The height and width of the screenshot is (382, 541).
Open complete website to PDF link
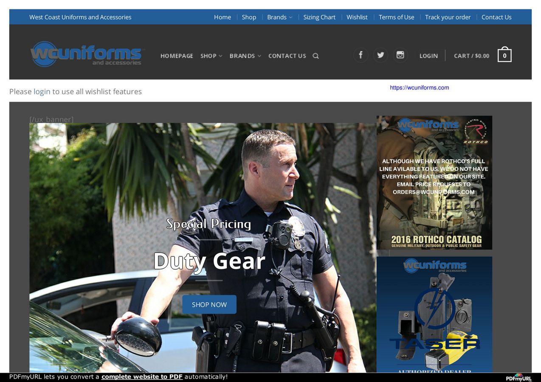pos(142,376)
